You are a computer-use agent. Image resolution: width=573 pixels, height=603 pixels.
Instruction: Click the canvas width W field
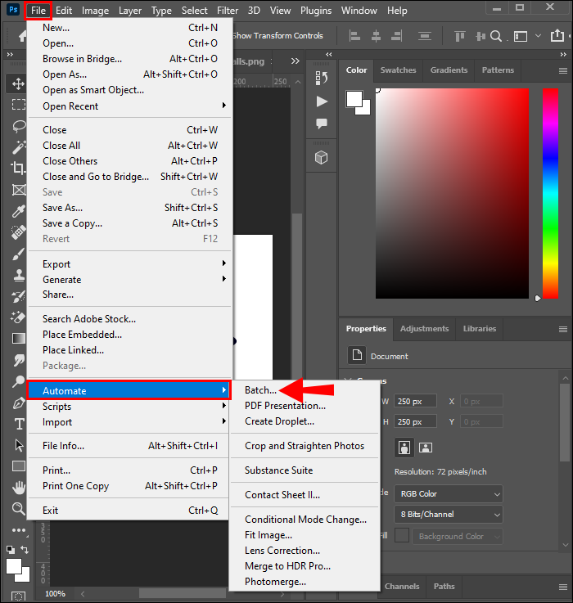415,401
